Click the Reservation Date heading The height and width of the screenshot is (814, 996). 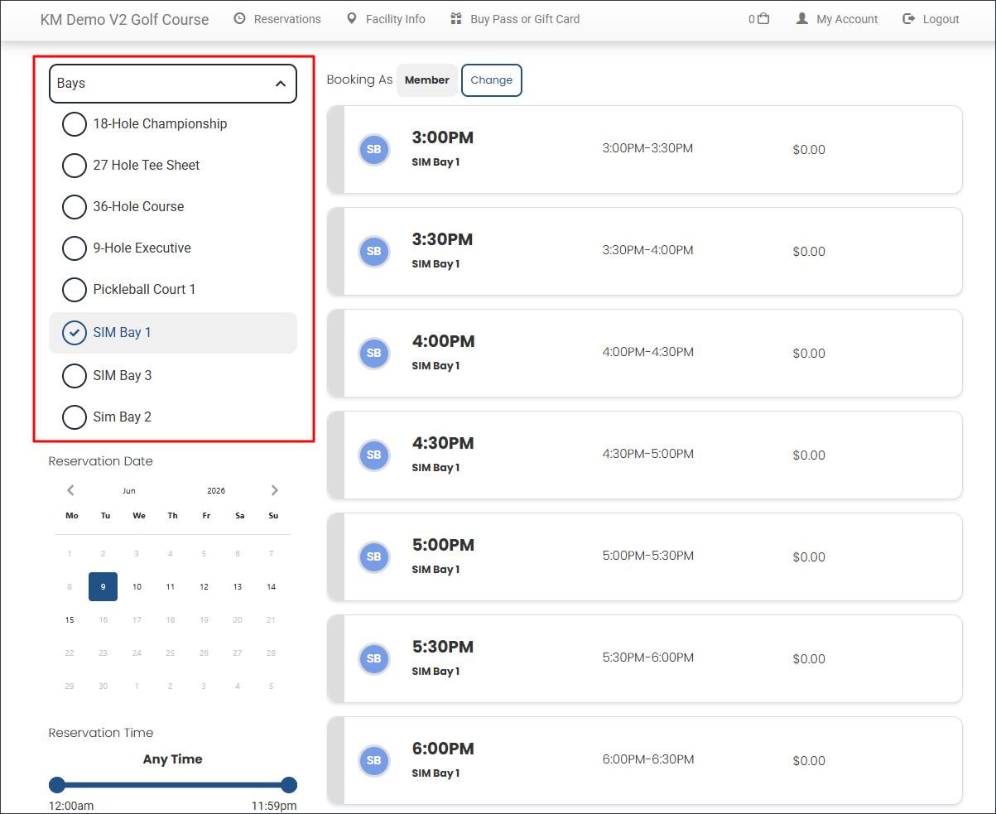(101, 461)
